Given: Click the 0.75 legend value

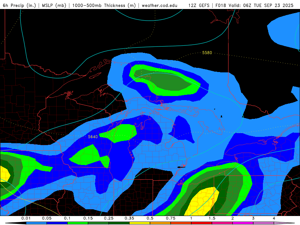Looking at the screenshot, I should coord(171,218).
